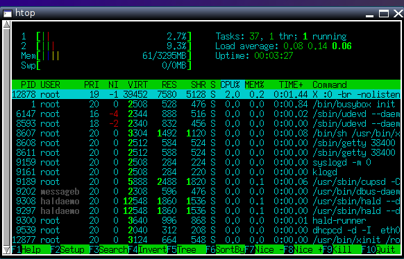Select process 9202 dbus-daemon row
The width and height of the screenshot is (404, 259).
click(x=206, y=191)
